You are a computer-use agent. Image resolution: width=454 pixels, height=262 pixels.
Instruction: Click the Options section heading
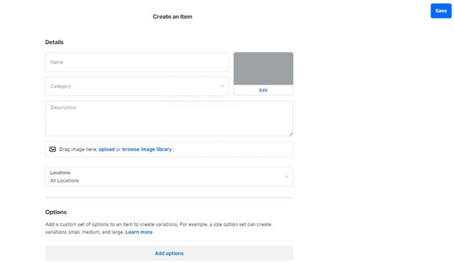[56, 212]
